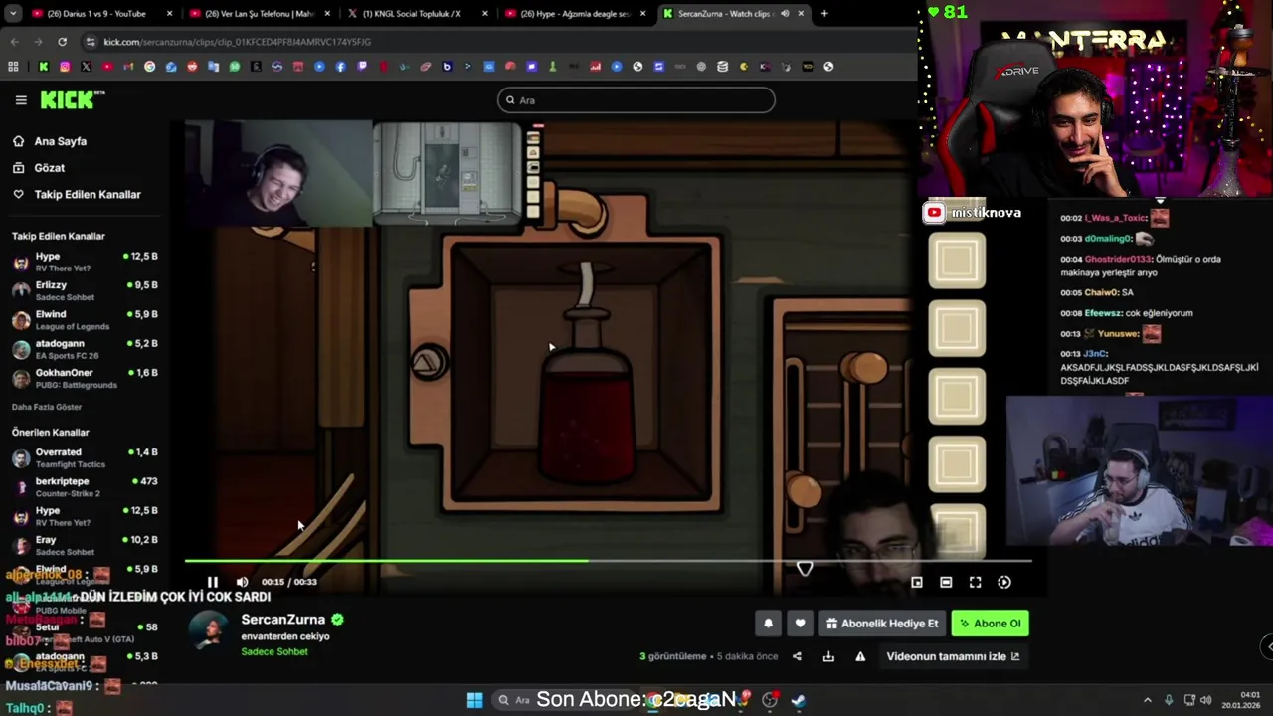
Task: Download the clip with download icon
Action: 828,656
